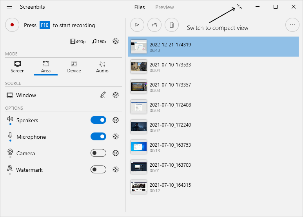Screen dimensions: 303x217
Task: Open Microphone settings gear
Action: coord(116,136)
